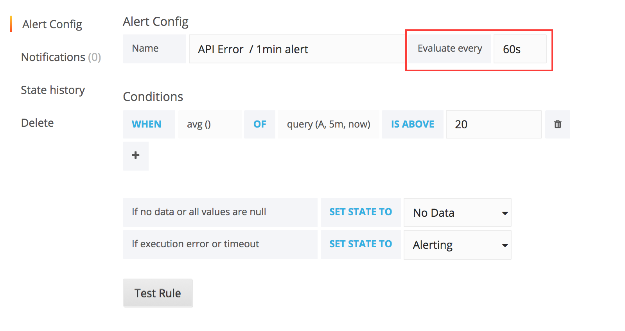Edit the 60s evaluation interval field
Image resolution: width=625 pixels, height=331 pixels.
520,49
